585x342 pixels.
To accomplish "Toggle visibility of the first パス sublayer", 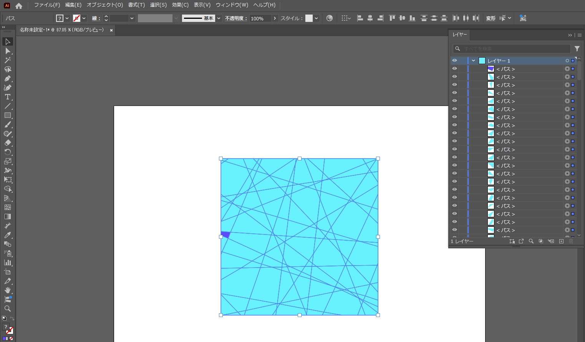I will 454,69.
